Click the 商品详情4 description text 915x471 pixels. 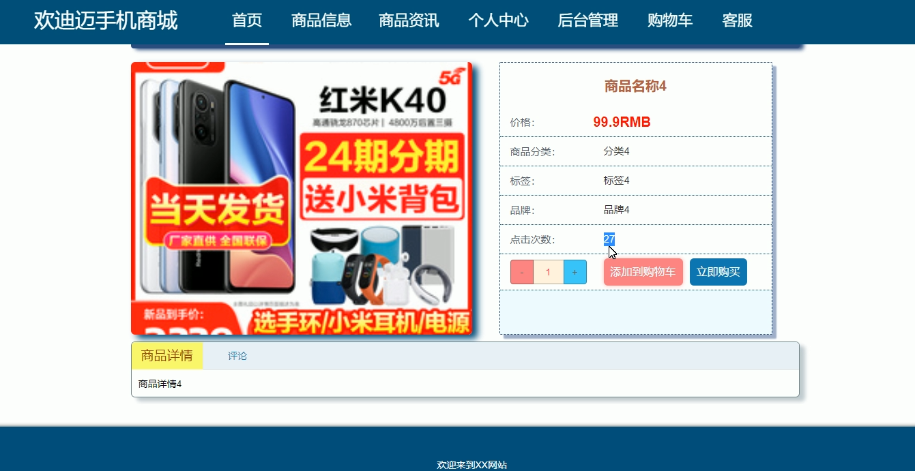[160, 384]
